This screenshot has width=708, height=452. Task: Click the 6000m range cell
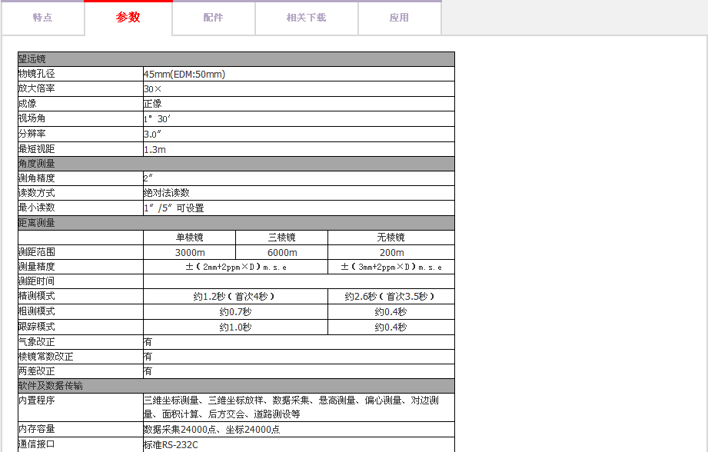pyautogui.click(x=281, y=253)
